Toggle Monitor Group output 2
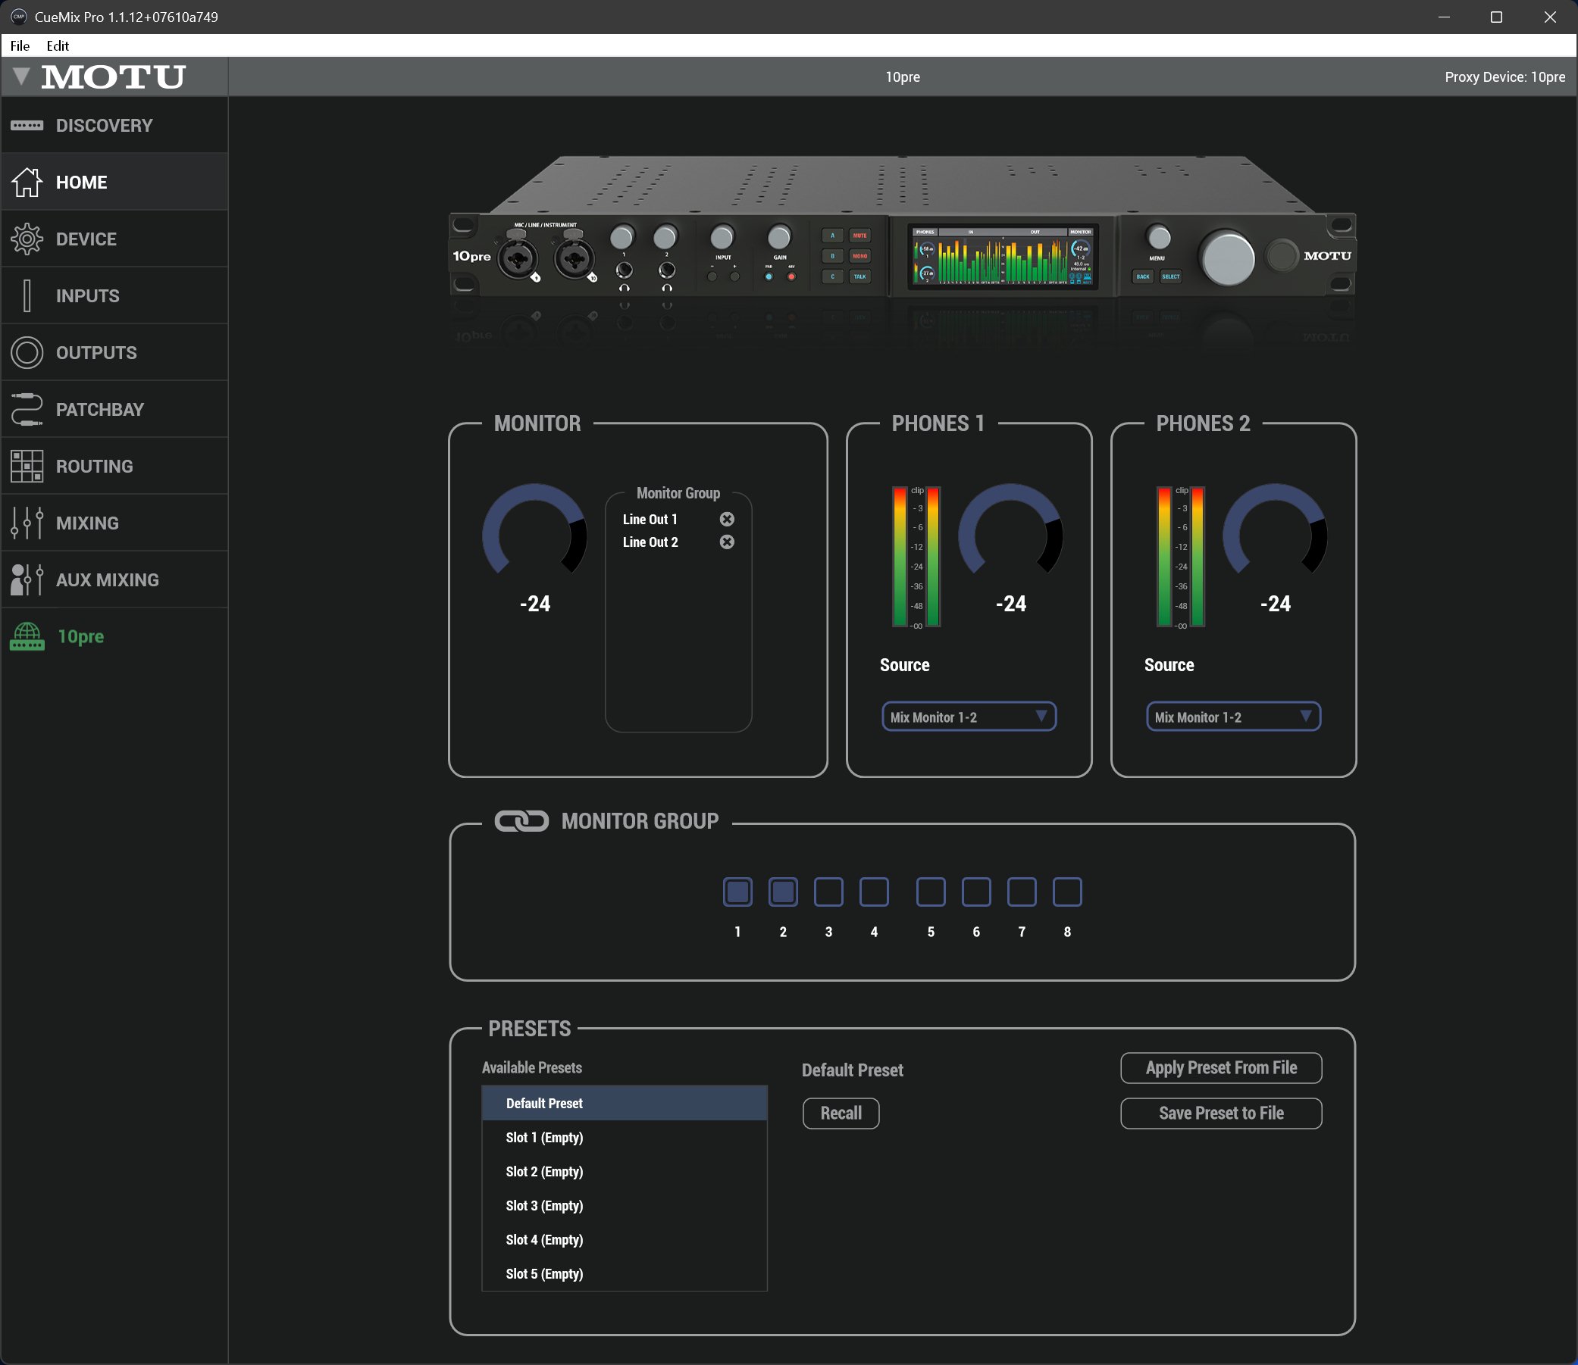This screenshot has width=1578, height=1365. click(x=783, y=892)
